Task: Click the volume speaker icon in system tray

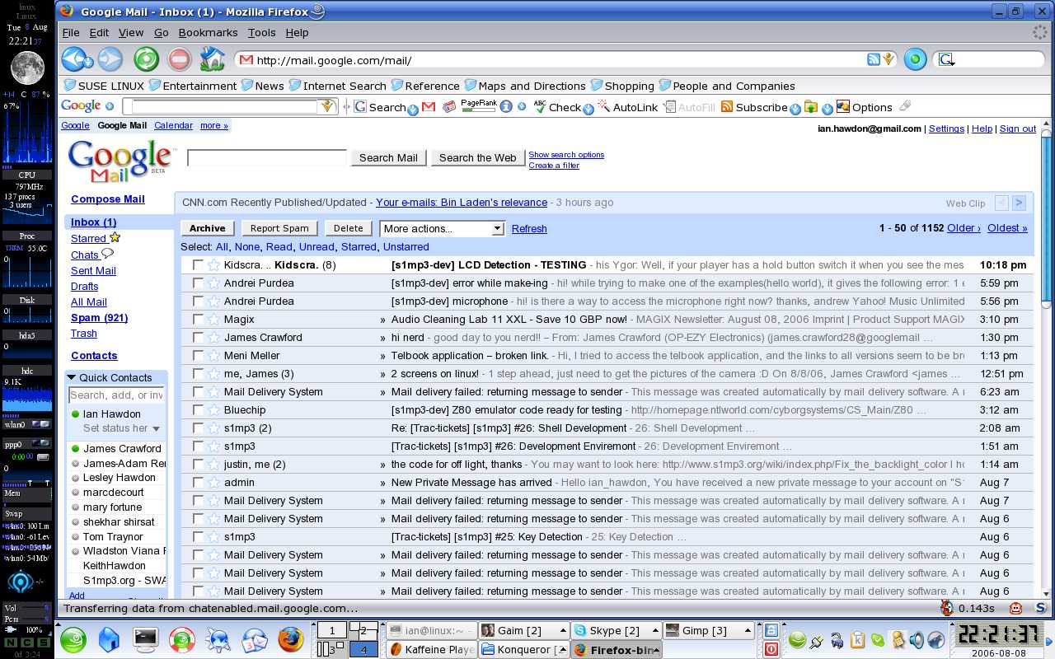Action: [916, 640]
